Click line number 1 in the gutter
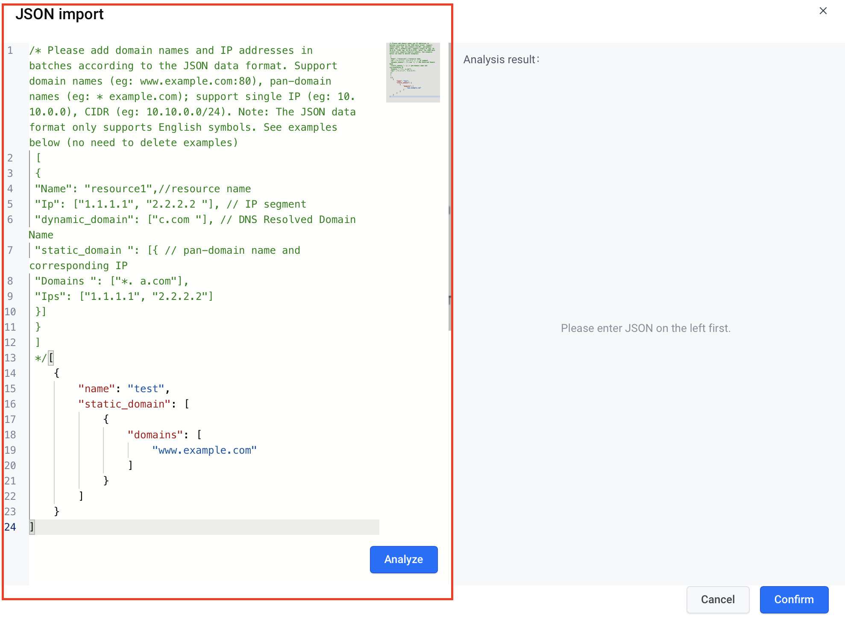The height and width of the screenshot is (622, 845). [10, 50]
